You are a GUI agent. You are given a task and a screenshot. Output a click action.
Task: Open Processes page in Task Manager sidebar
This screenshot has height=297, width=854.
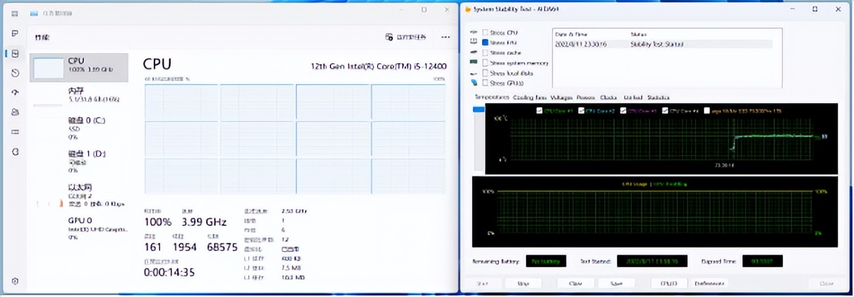[x=15, y=33]
